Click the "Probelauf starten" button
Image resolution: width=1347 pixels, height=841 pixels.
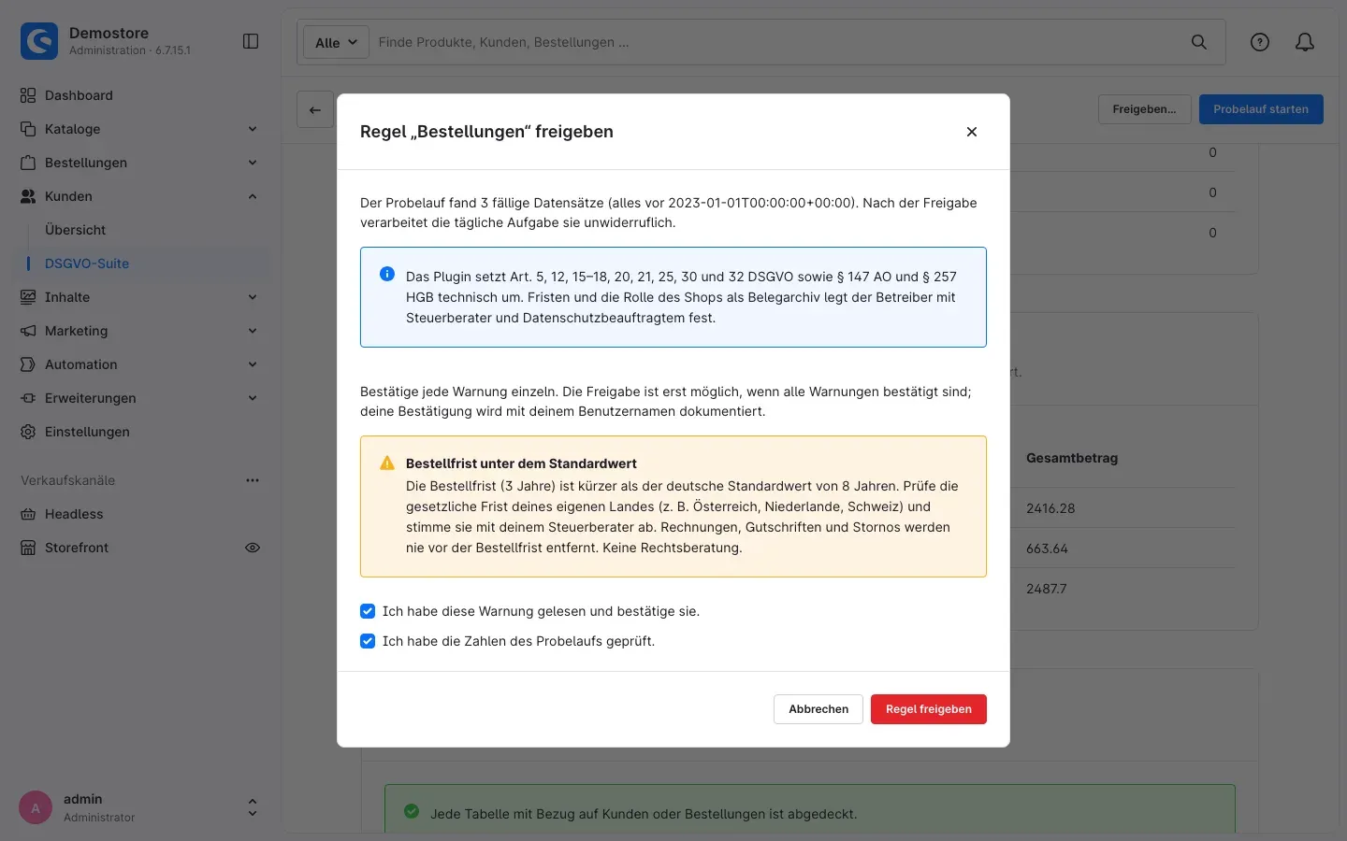point(1261,109)
